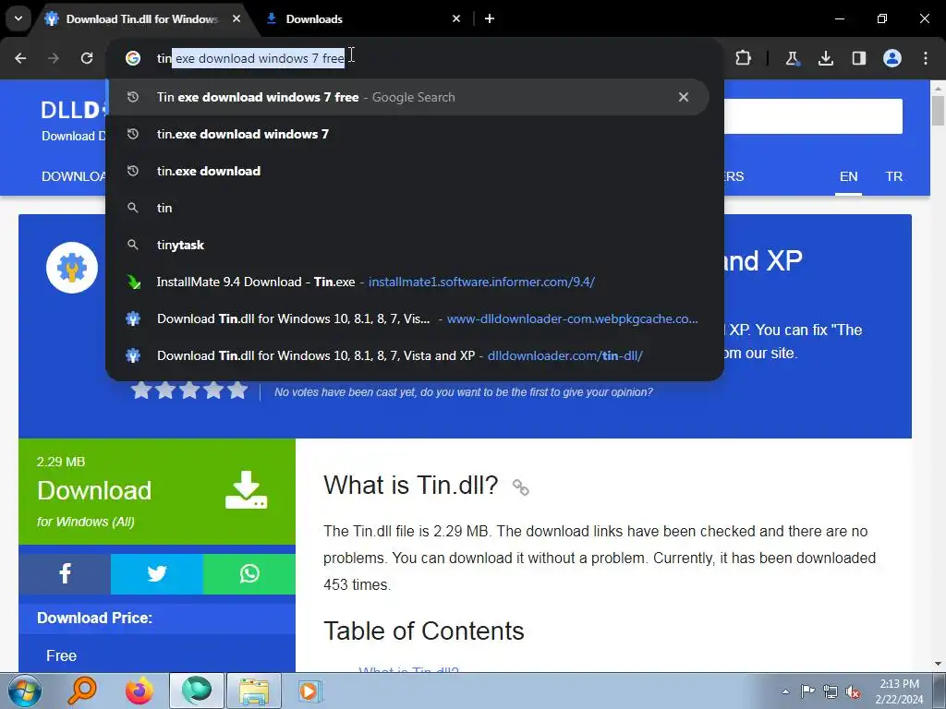Viewport: 946px width, 709px height.
Task: Reload the current page
Action: pyautogui.click(x=87, y=58)
